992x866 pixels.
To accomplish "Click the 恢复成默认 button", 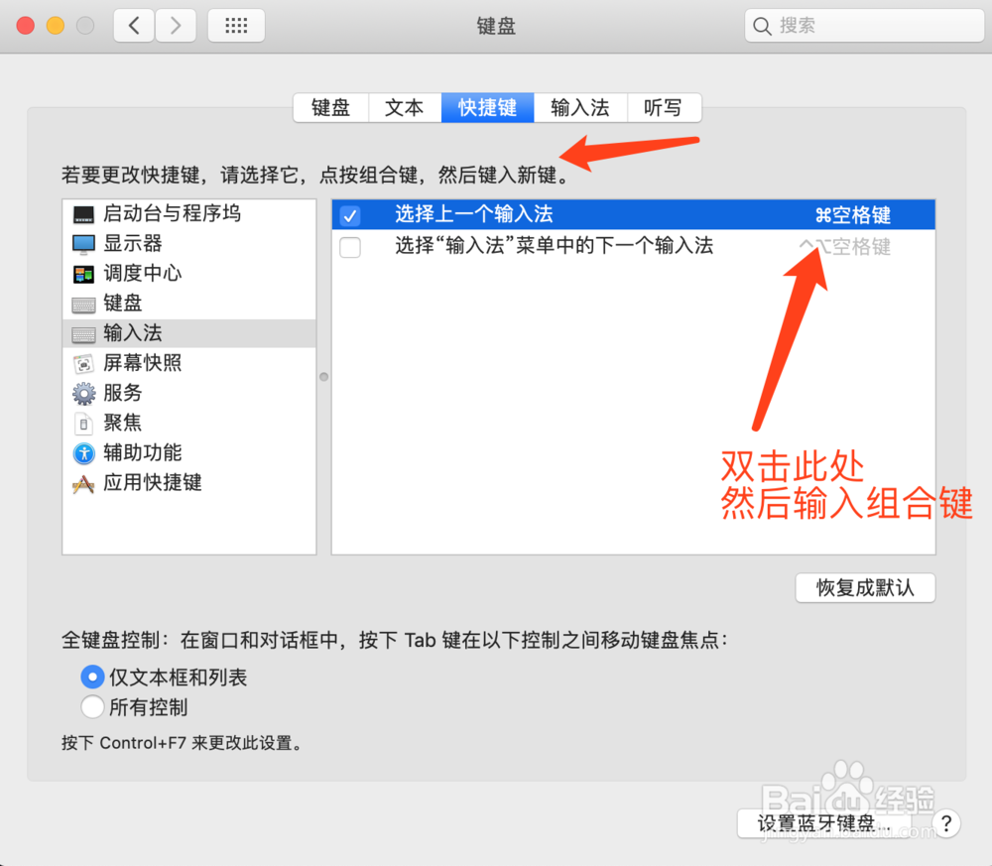I will pos(864,587).
